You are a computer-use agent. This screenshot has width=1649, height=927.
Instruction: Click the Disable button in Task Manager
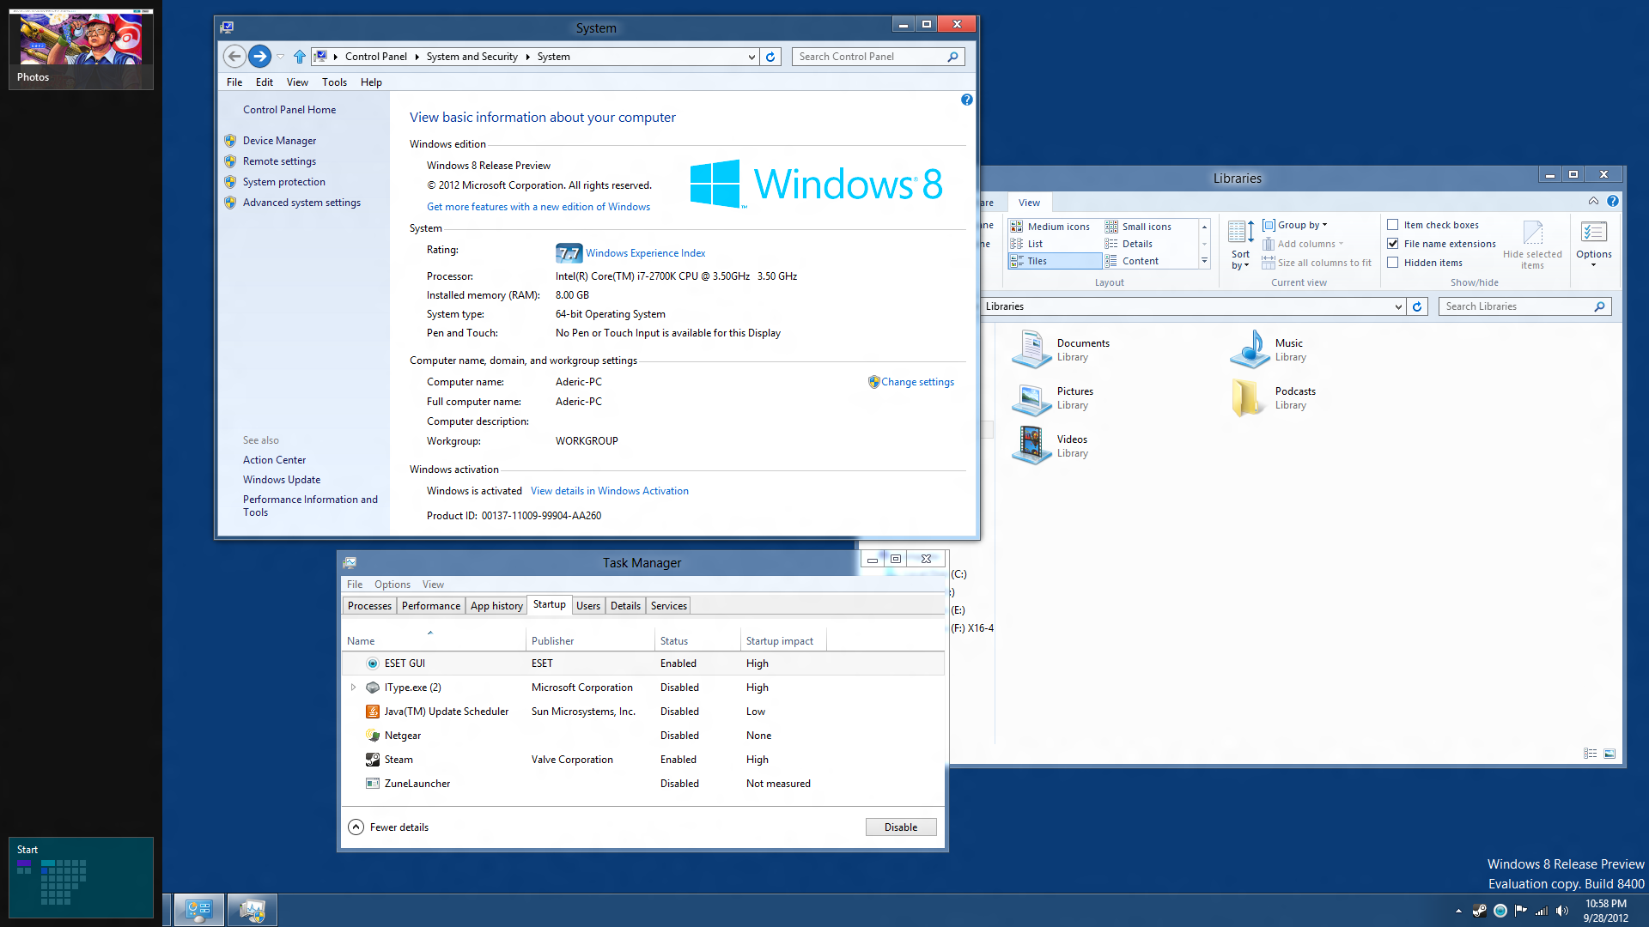901,827
